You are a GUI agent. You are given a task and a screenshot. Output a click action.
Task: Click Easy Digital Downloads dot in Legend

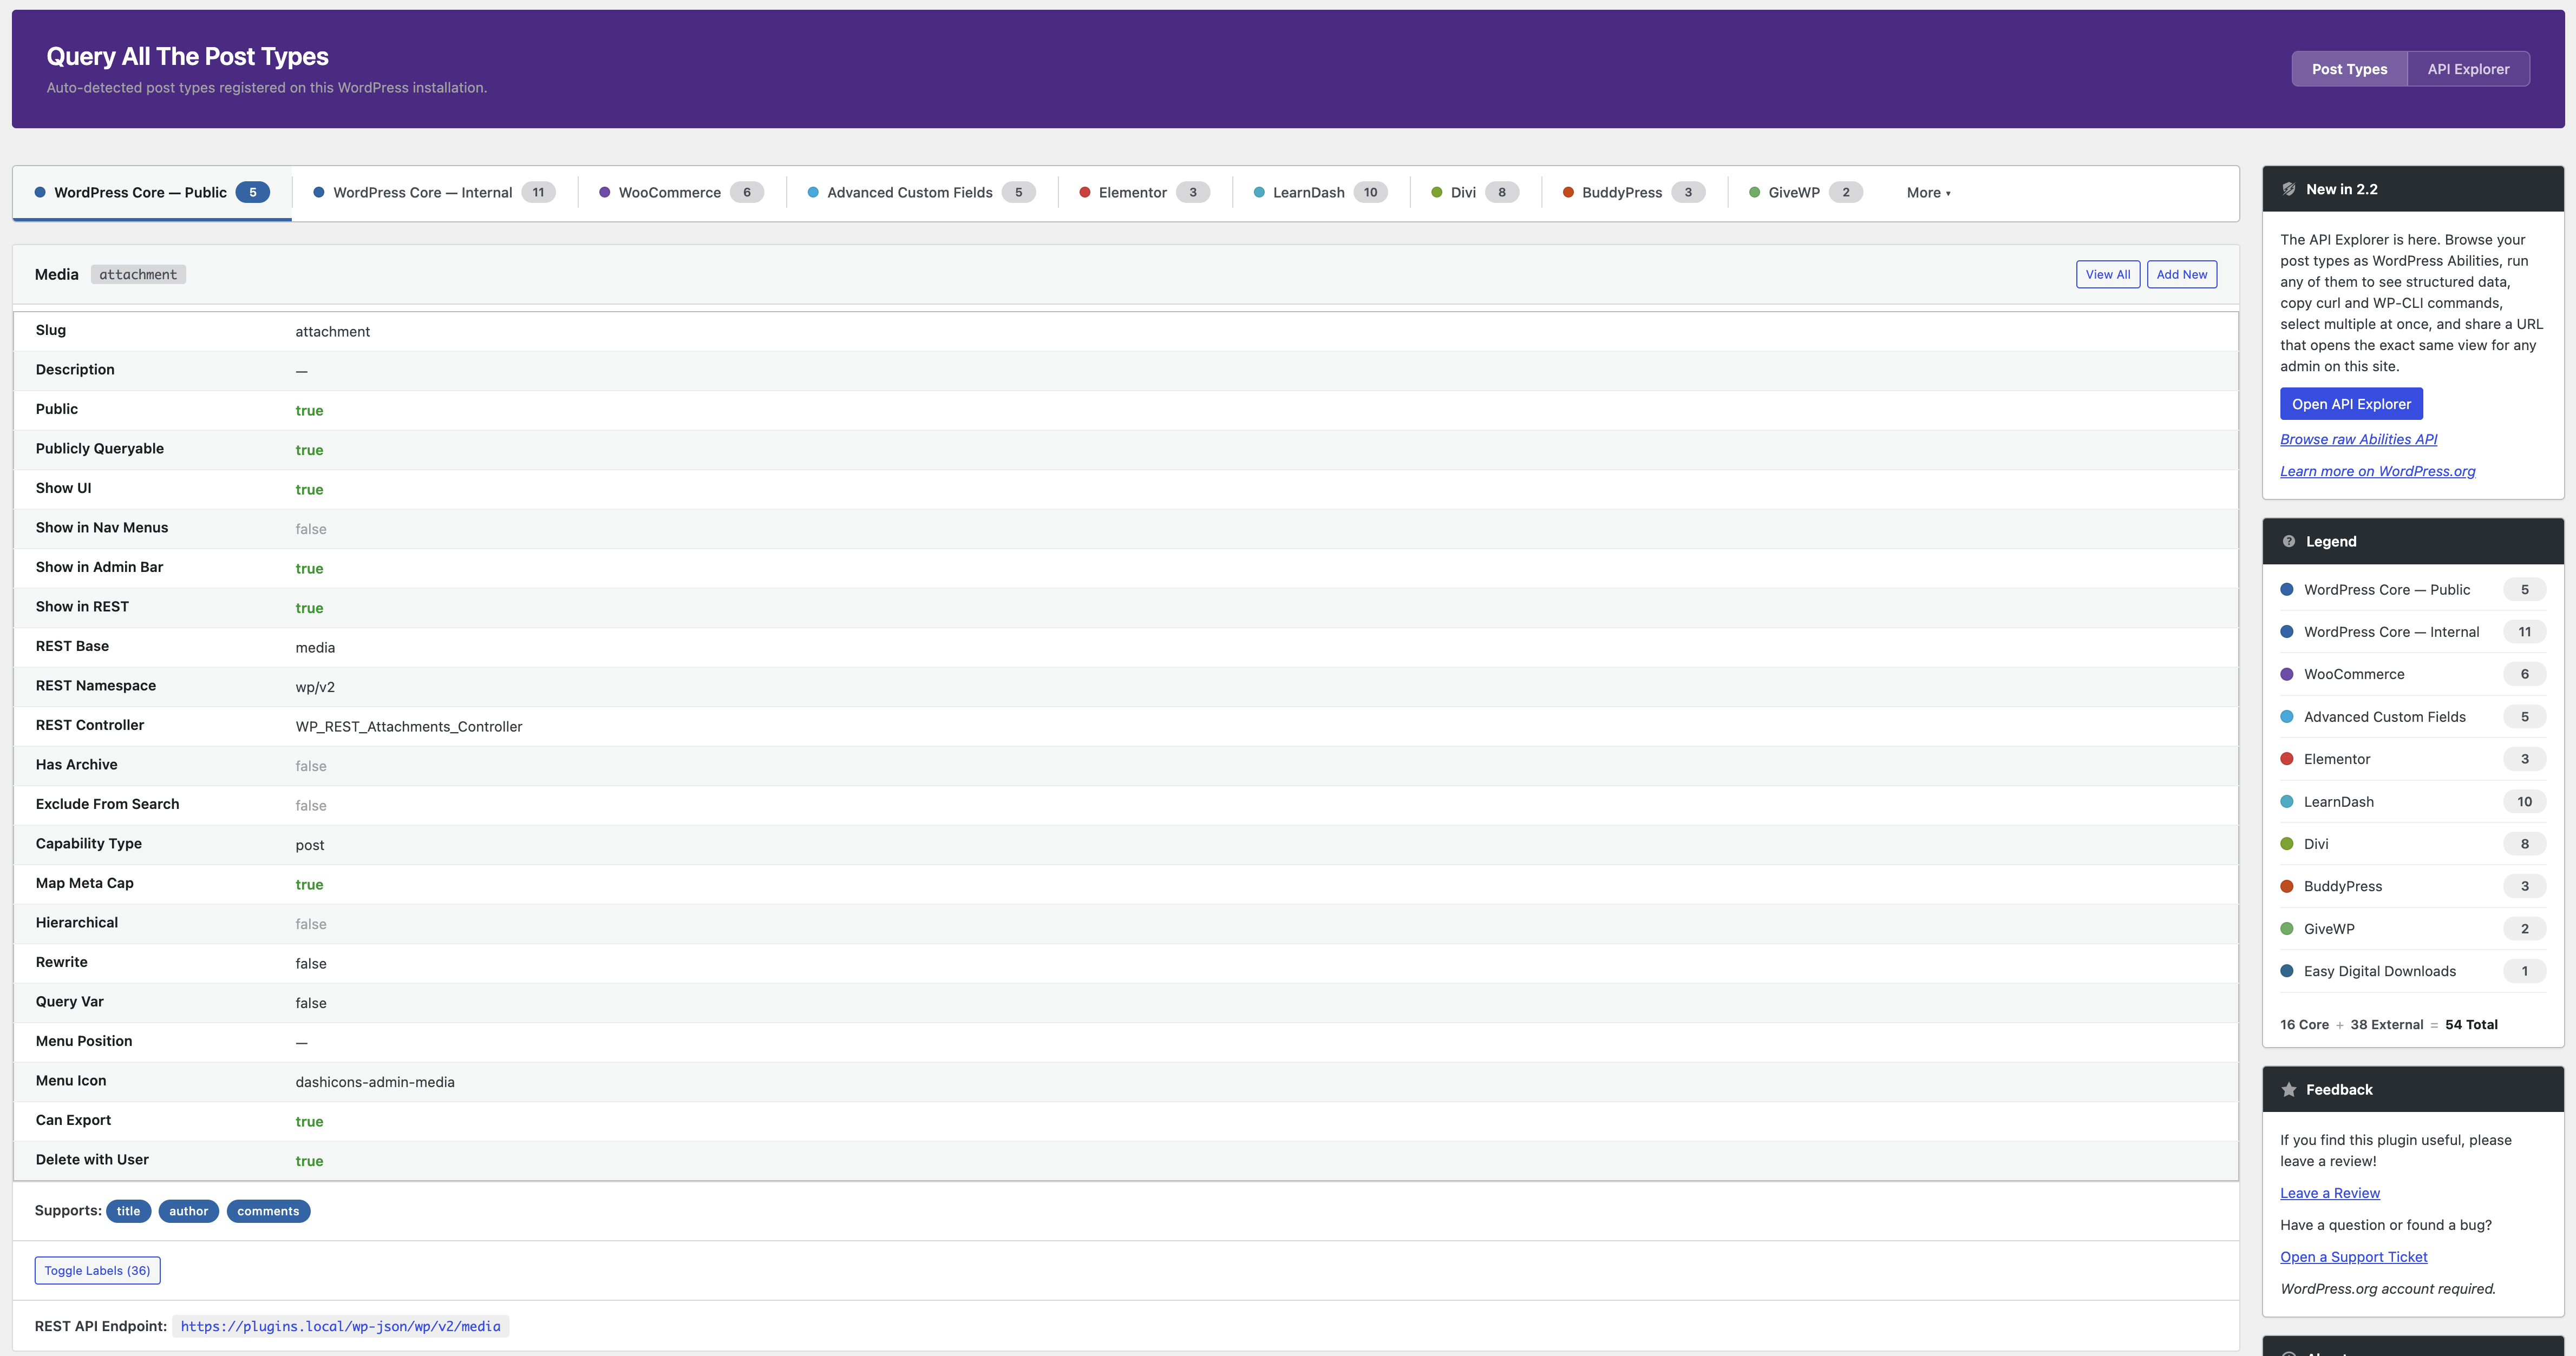click(2286, 971)
